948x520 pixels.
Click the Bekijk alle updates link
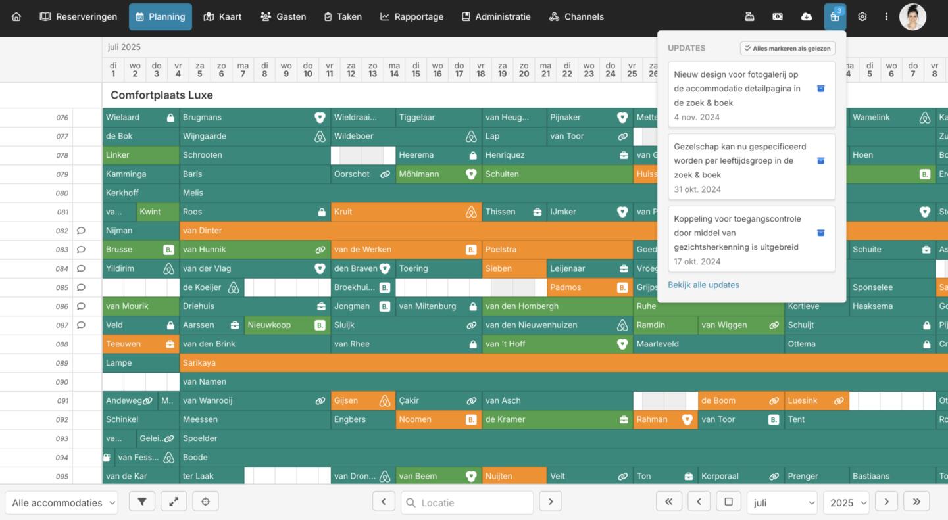pyautogui.click(x=703, y=285)
